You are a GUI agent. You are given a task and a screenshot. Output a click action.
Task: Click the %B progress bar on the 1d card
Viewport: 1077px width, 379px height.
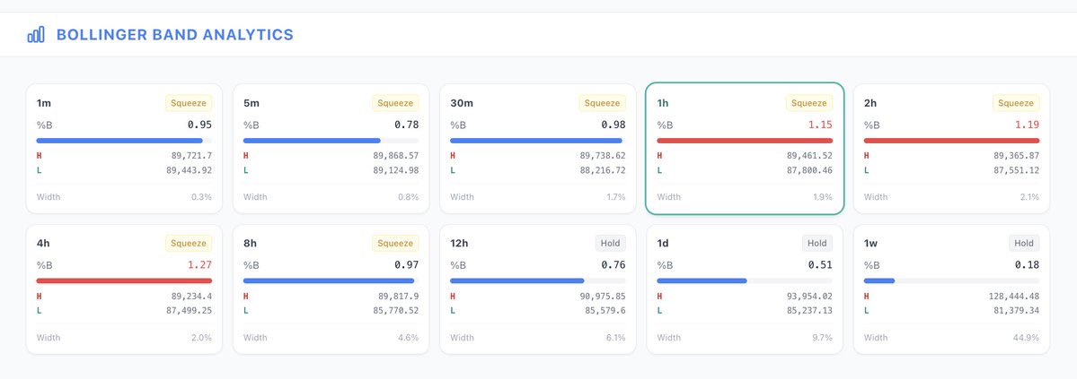(x=745, y=280)
